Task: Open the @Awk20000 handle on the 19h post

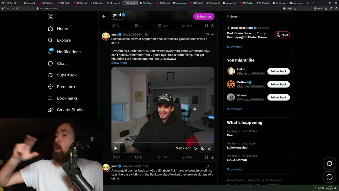Action: [132, 166]
